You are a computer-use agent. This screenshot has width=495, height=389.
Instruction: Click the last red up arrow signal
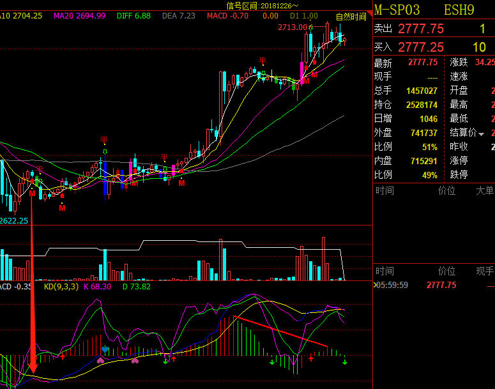click(311, 358)
